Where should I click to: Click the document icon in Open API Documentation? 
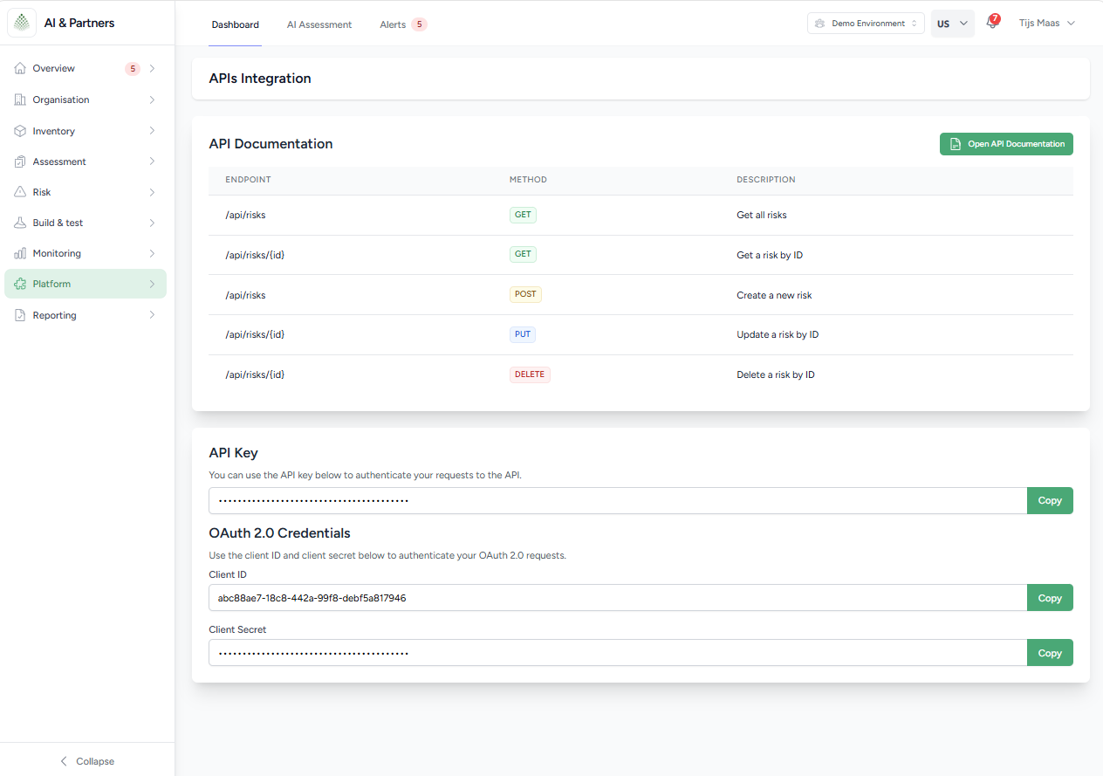pyautogui.click(x=956, y=144)
